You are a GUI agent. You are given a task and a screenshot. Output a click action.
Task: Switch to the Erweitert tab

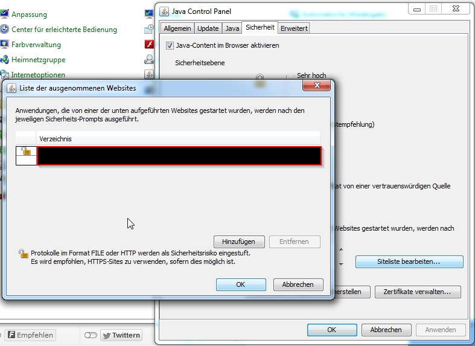pos(294,28)
